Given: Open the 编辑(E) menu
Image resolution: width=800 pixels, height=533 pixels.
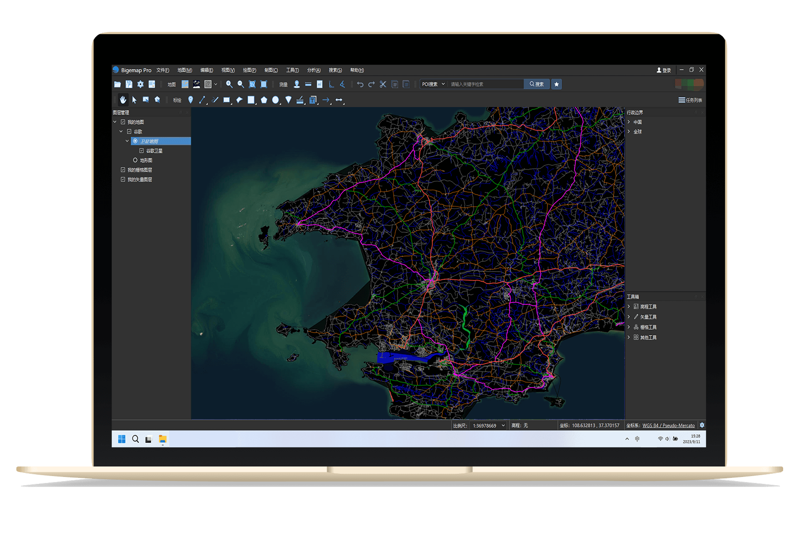Looking at the screenshot, I should coord(207,70).
